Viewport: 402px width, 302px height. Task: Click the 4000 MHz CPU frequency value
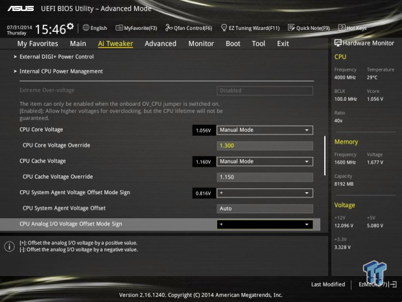345,77
